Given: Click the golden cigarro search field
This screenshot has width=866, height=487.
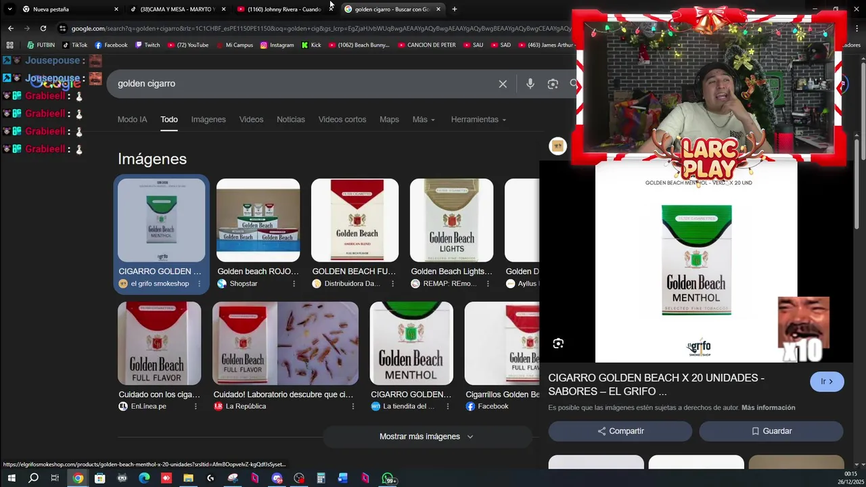Looking at the screenshot, I should (x=304, y=84).
